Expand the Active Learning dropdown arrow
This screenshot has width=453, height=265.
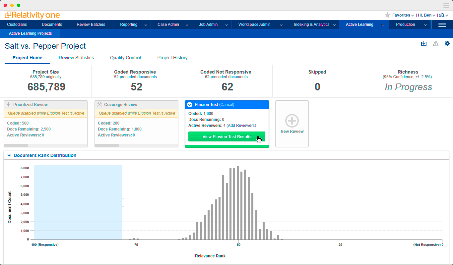tap(383, 25)
